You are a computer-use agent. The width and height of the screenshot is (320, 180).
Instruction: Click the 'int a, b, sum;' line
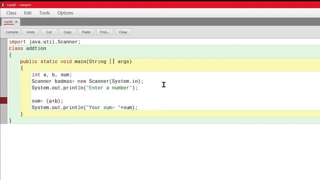coord(51,74)
